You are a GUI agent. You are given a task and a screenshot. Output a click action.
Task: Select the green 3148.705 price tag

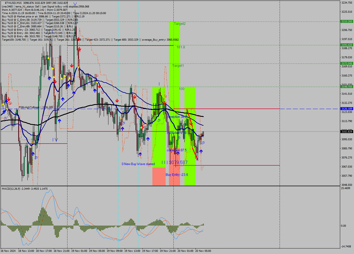pos(347,86)
